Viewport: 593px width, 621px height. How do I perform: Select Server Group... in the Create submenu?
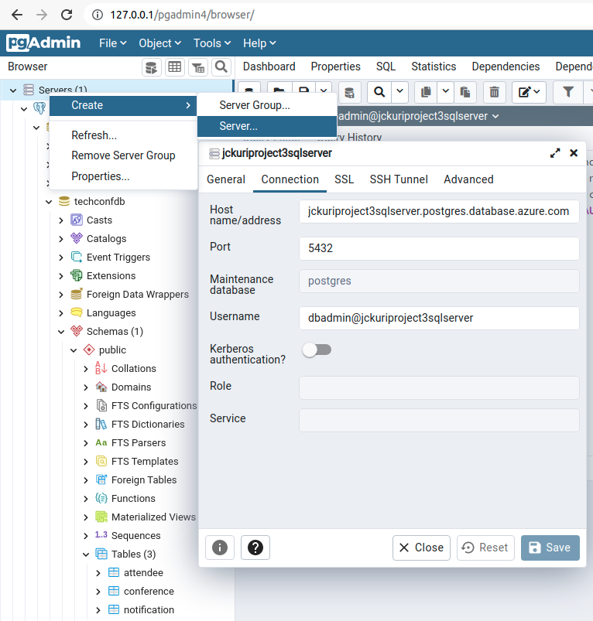[x=267, y=105]
